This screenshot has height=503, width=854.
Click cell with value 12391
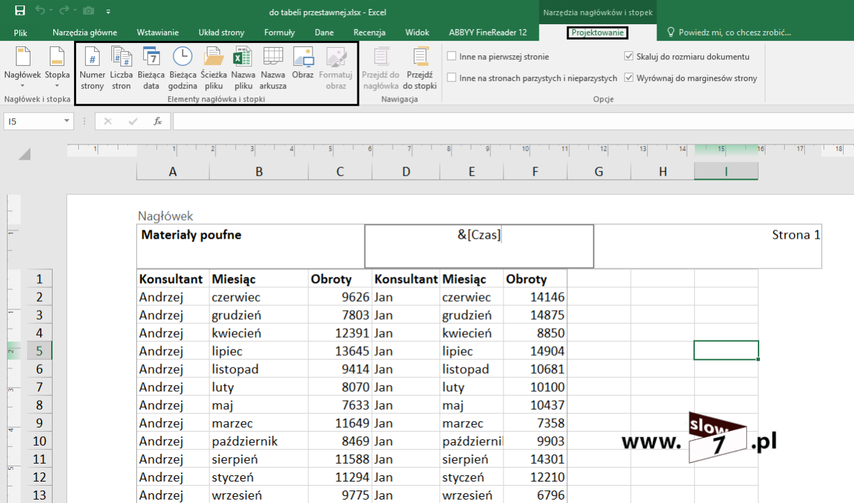click(x=340, y=333)
